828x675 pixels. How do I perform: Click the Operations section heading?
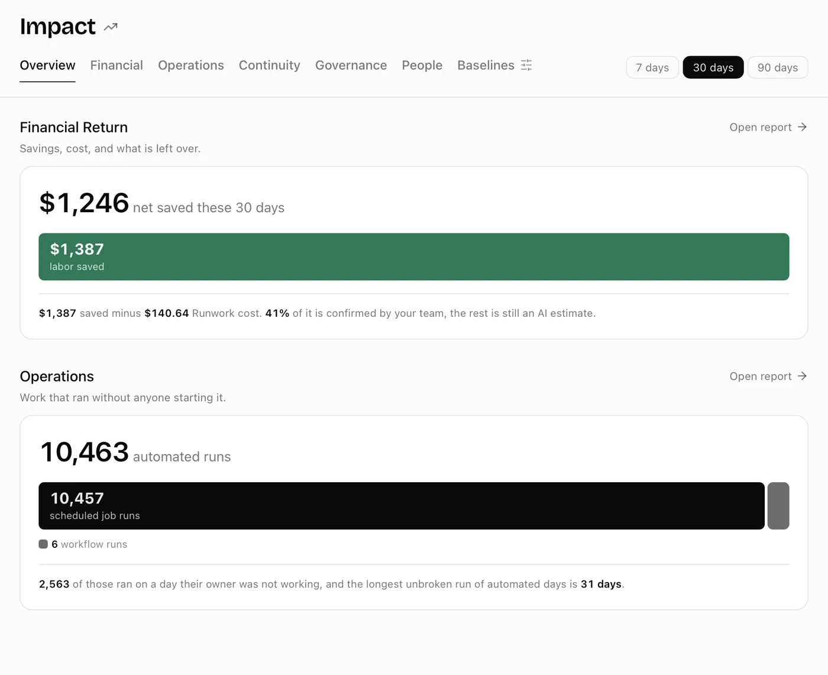pyautogui.click(x=57, y=377)
